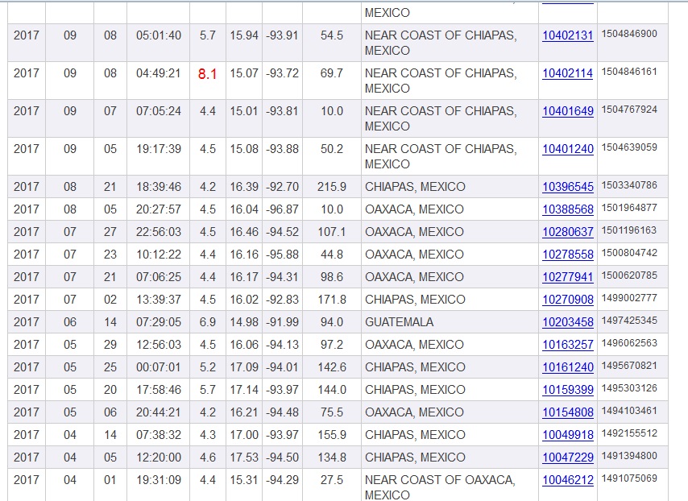Viewport: 688px width, 501px height.
Task: Click the timestamp 1497425345
Action: point(629,321)
